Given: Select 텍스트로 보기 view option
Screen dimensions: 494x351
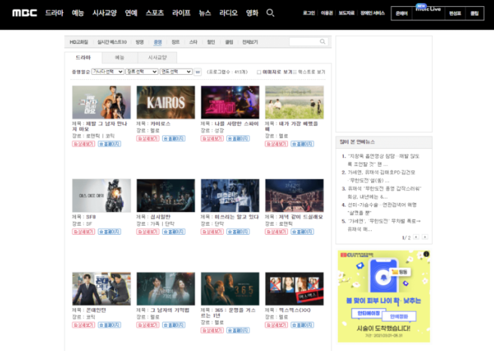Looking at the screenshot, I should (x=309, y=72).
